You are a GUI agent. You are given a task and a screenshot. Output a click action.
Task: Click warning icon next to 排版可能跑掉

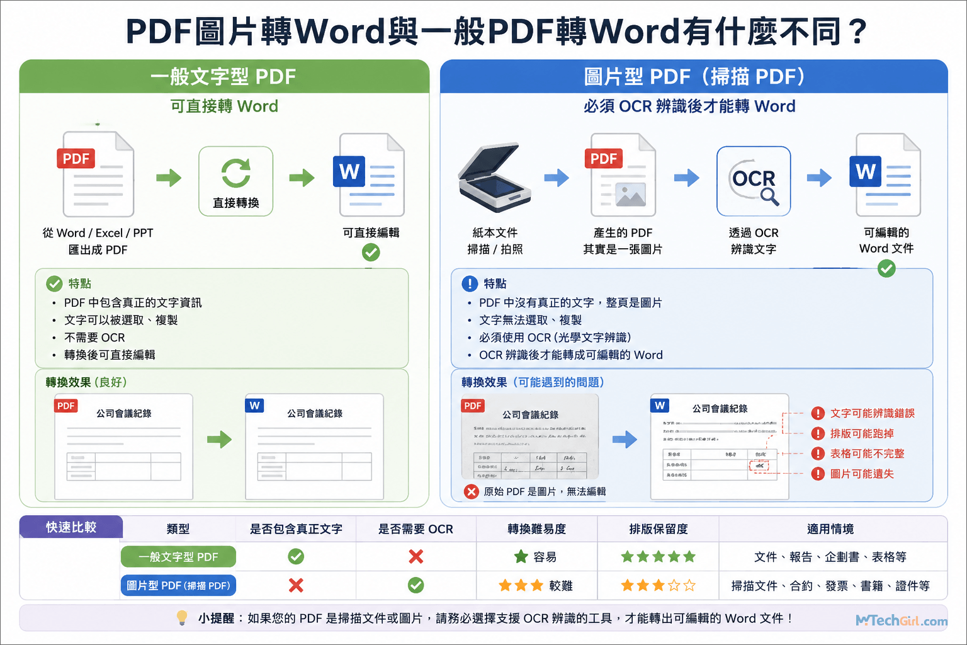point(818,433)
